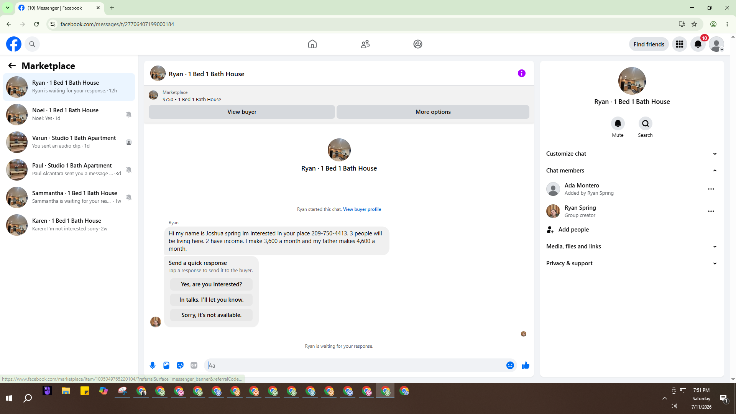Image resolution: width=736 pixels, height=414 pixels.
Task: Open Sticky Notes from the taskbar
Action: [x=85, y=391]
